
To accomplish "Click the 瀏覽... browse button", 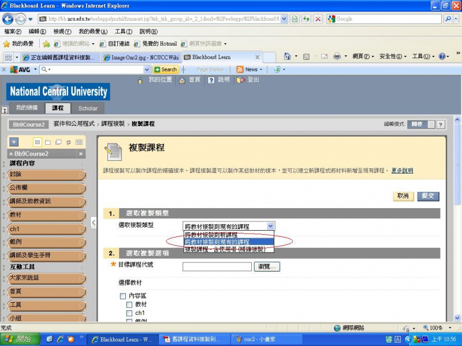I will pos(267,266).
